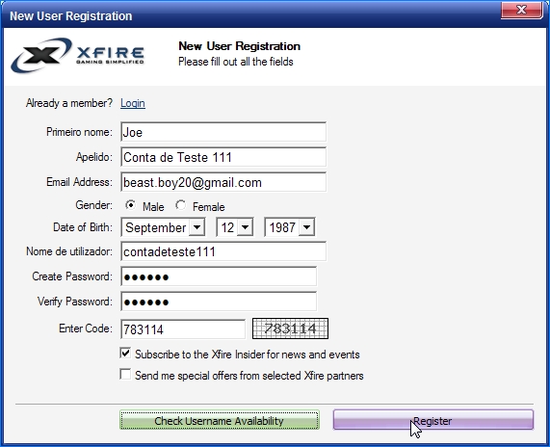Uncheck Subscribe to the Xfire Insider
This screenshot has width=550, height=447.
pyautogui.click(x=125, y=354)
